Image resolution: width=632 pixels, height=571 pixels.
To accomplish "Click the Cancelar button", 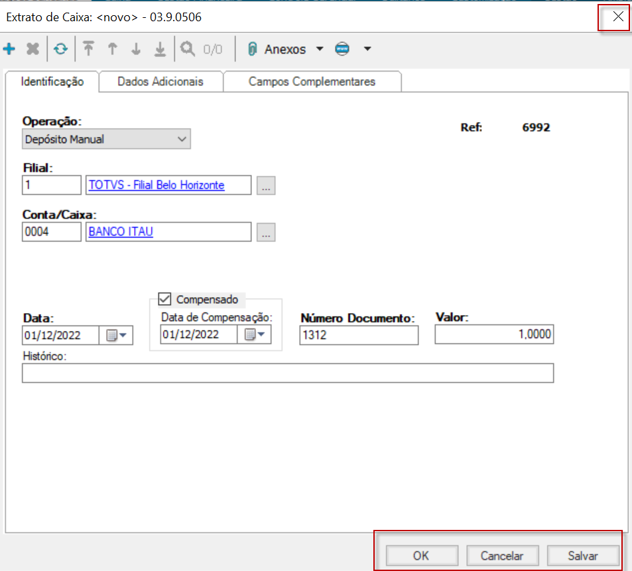I will [502, 556].
